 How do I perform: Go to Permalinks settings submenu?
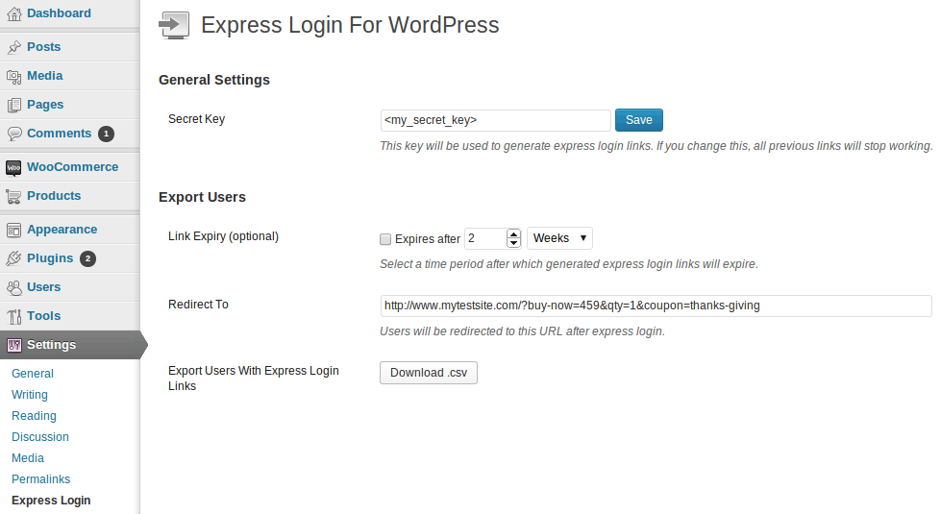pos(40,479)
